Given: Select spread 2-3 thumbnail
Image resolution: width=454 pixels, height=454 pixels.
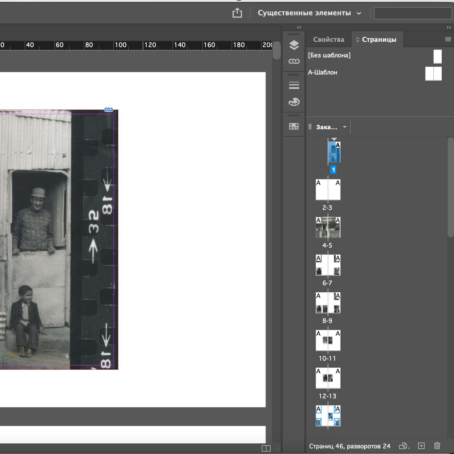Looking at the screenshot, I should (x=328, y=190).
